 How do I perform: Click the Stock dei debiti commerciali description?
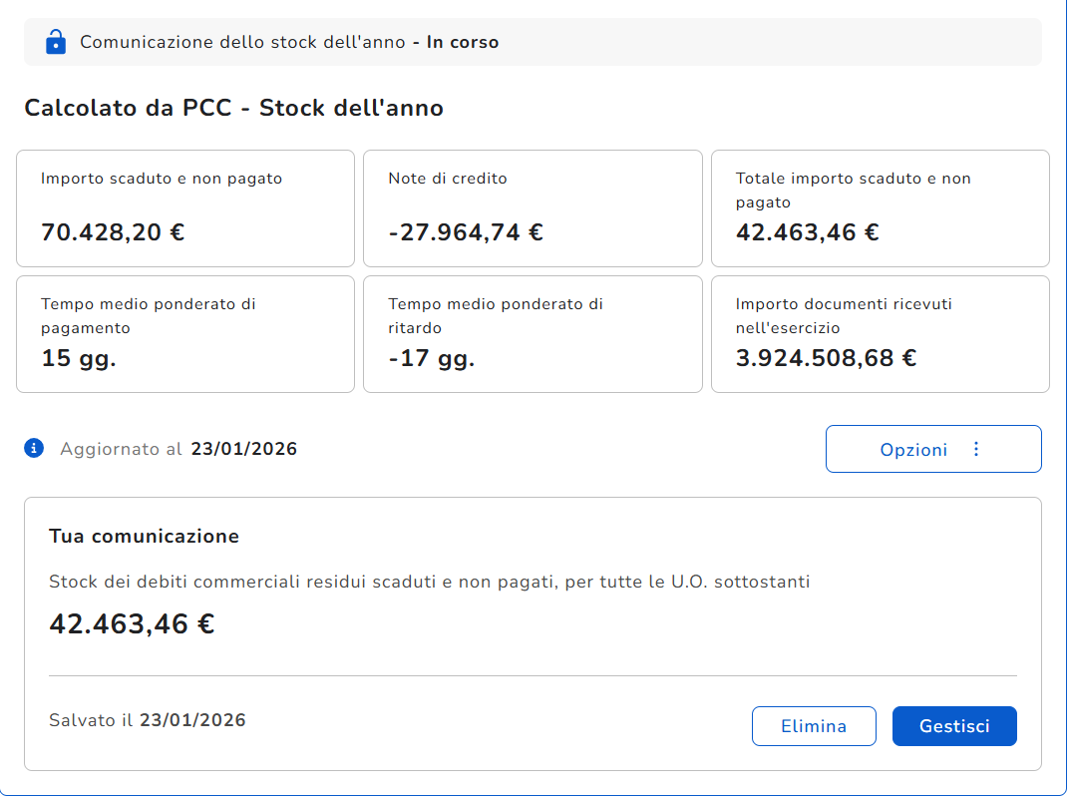(429, 582)
